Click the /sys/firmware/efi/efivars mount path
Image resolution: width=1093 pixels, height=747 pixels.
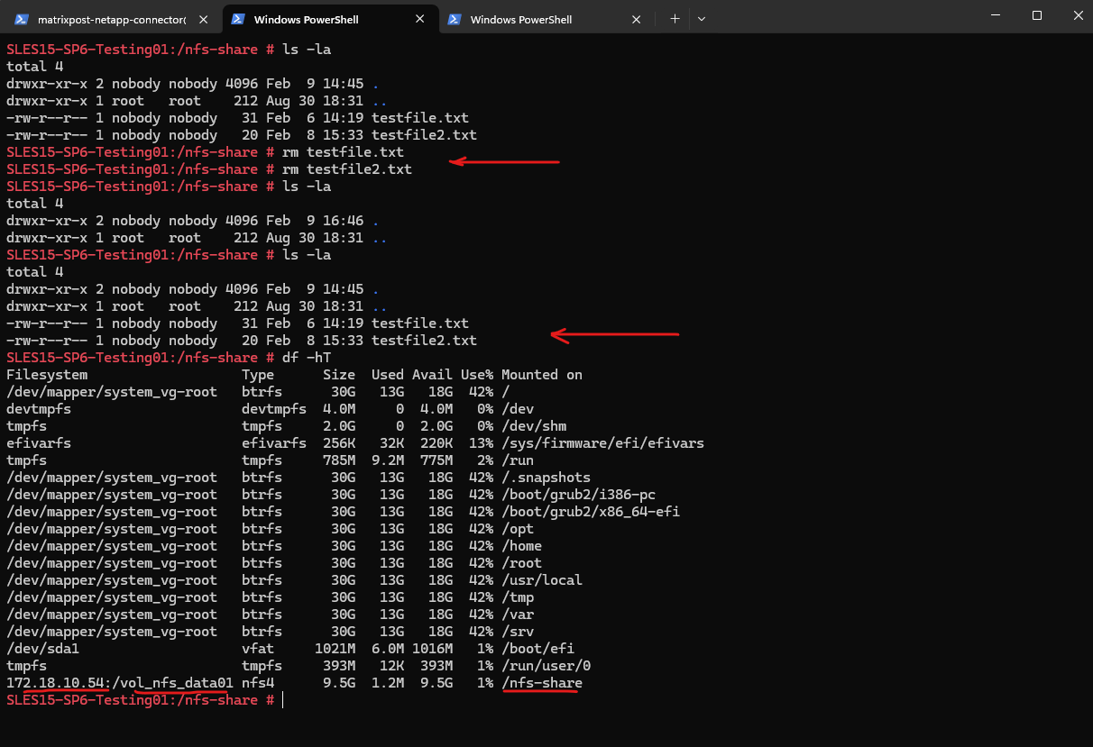[602, 443]
